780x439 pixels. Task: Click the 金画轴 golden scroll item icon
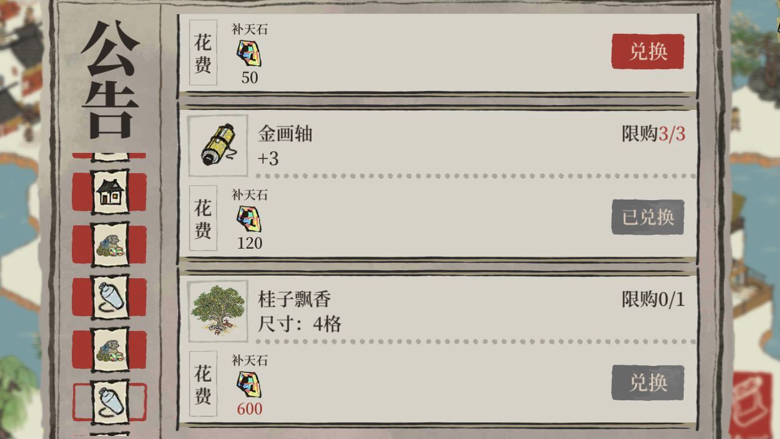(218, 145)
